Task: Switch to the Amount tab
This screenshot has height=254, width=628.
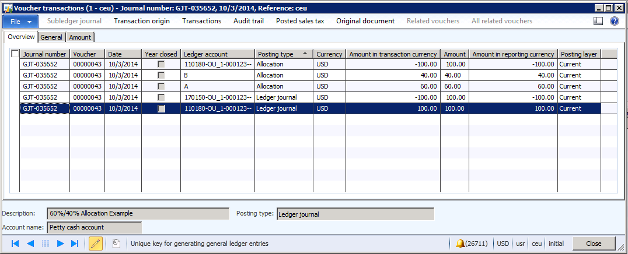Action: click(80, 37)
